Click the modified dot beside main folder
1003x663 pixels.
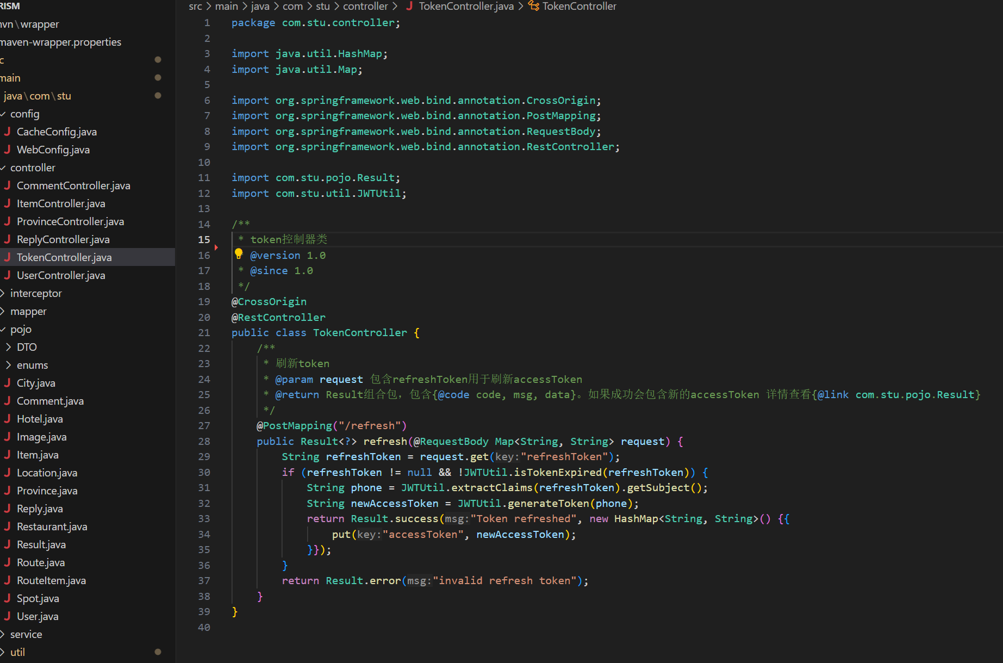coord(158,78)
